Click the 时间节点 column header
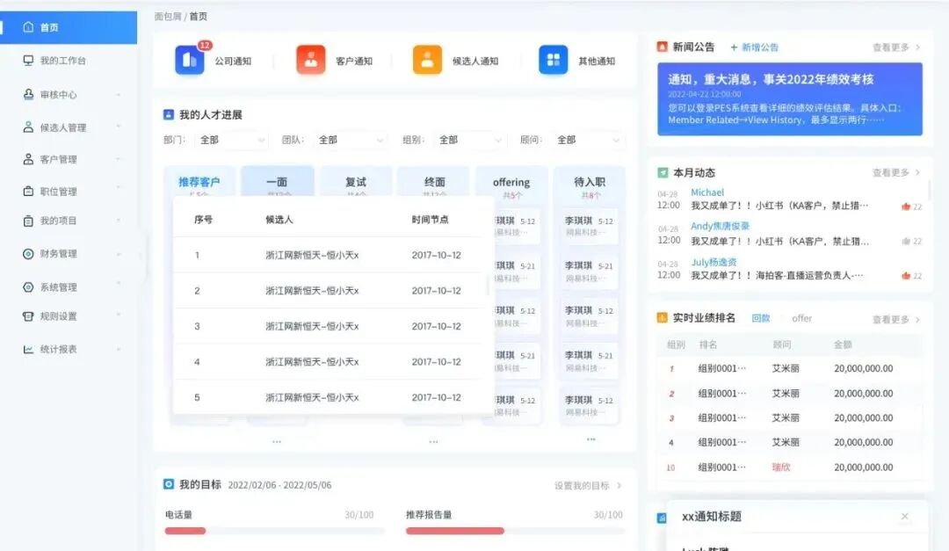The height and width of the screenshot is (551, 949). coord(431,219)
